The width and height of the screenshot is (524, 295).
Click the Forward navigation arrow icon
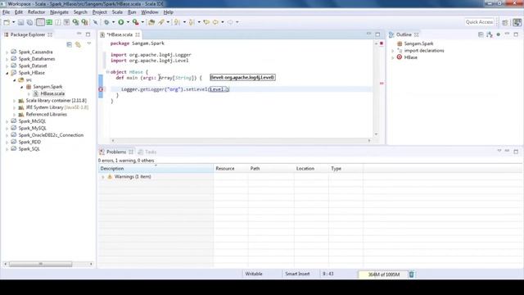pyautogui.click(x=230, y=22)
